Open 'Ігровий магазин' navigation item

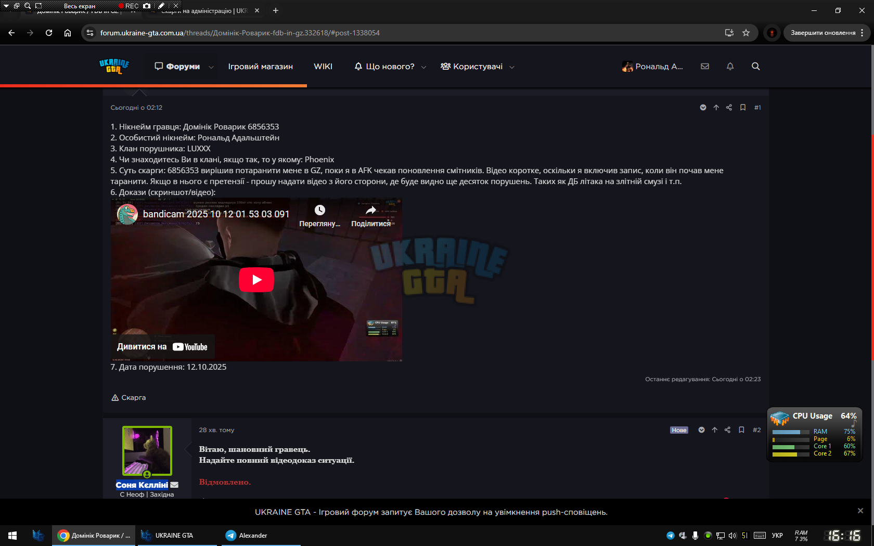click(260, 67)
